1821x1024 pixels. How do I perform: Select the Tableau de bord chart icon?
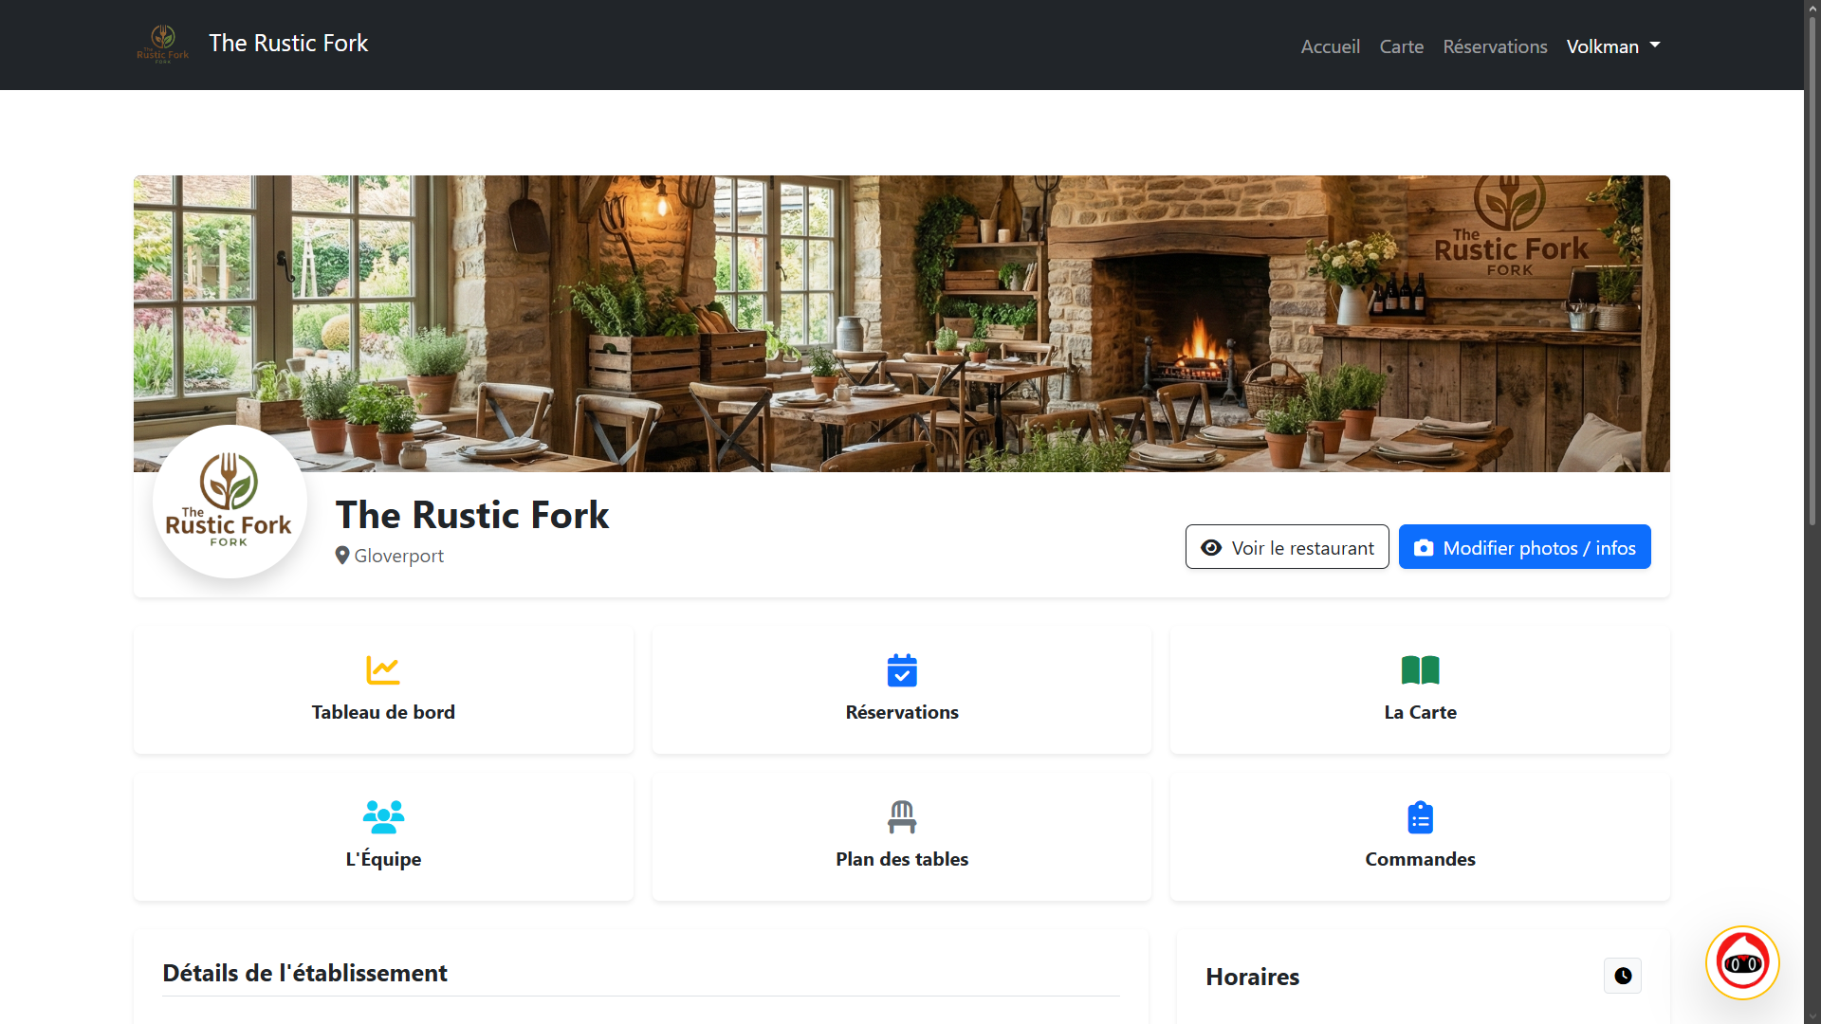[x=382, y=670]
